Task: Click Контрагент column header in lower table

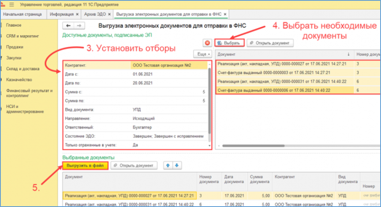Action: (x=284, y=177)
